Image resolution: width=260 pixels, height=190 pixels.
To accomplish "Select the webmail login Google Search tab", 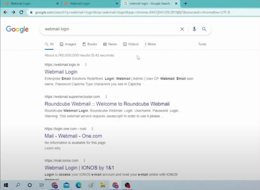I will (150, 3).
